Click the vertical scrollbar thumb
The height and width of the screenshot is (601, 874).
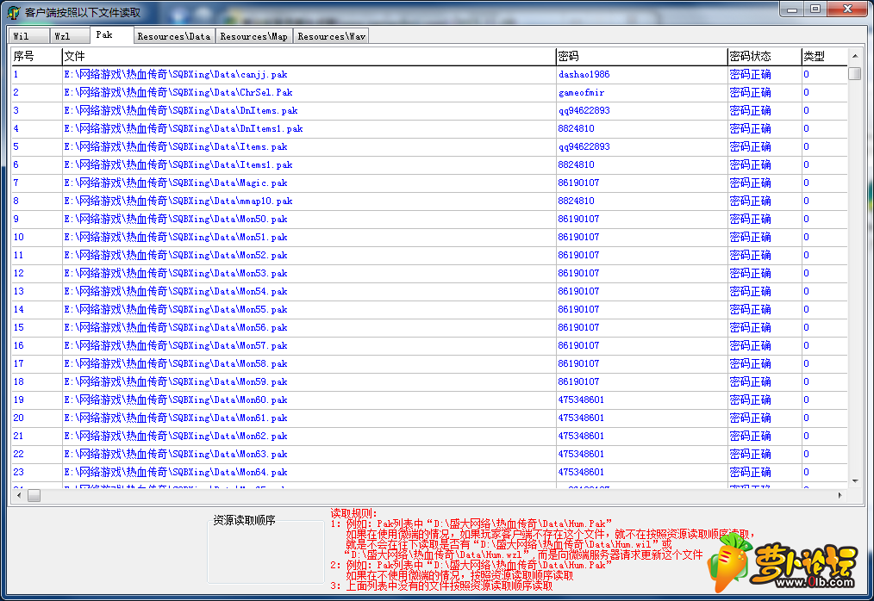point(855,73)
